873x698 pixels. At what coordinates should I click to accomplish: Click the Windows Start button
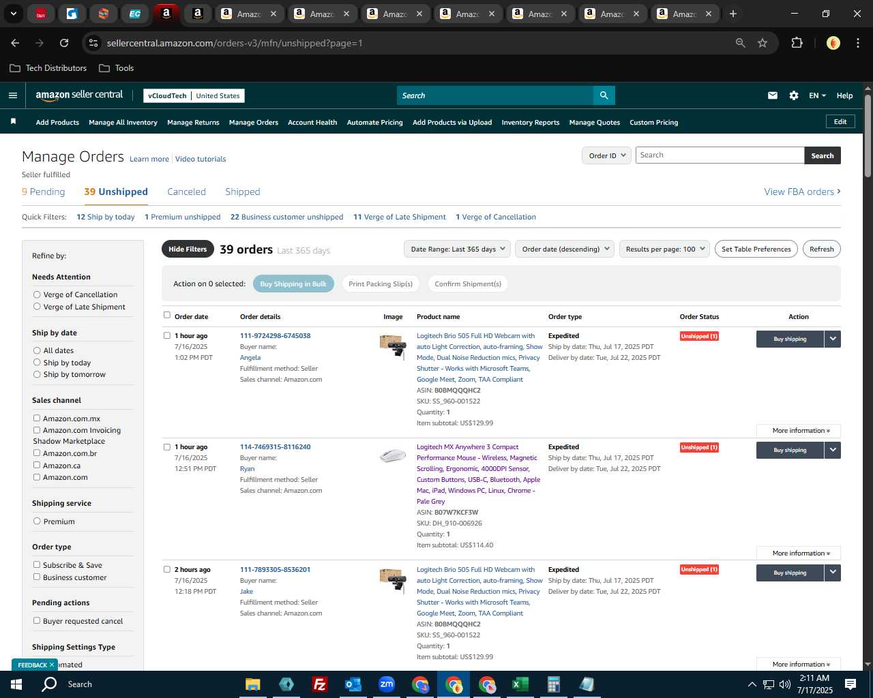[x=16, y=684]
